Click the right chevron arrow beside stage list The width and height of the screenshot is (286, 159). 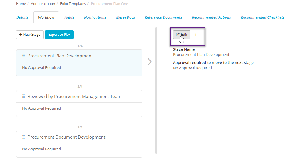[150, 62]
